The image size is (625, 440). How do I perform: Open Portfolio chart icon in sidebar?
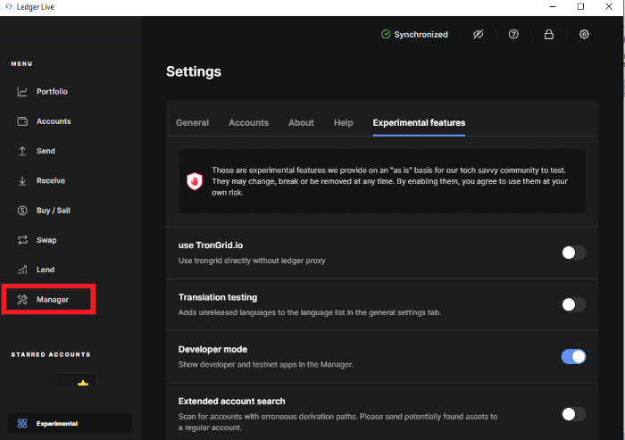pos(22,92)
